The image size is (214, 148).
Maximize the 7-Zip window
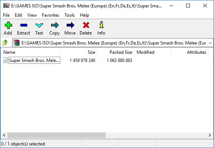tap(188, 6)
